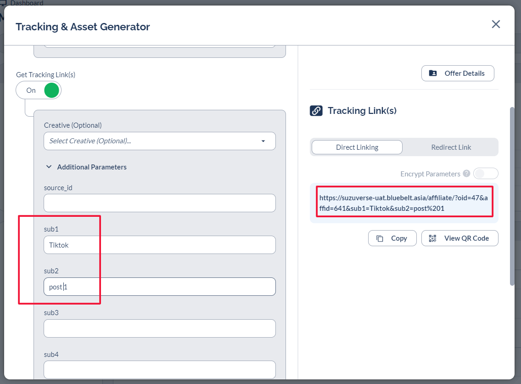Viewport: 521px width, 384px height.
Task: Open the Offer Details button
Action: click(x=458, y=73)
